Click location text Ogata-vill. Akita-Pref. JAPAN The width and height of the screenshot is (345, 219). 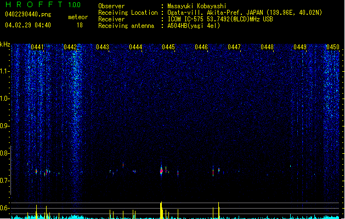tap(215, 13)
